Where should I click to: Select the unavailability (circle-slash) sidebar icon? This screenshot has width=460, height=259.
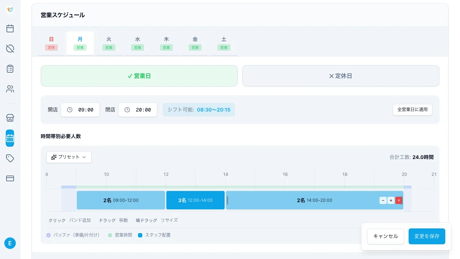(x=10, y=49)
